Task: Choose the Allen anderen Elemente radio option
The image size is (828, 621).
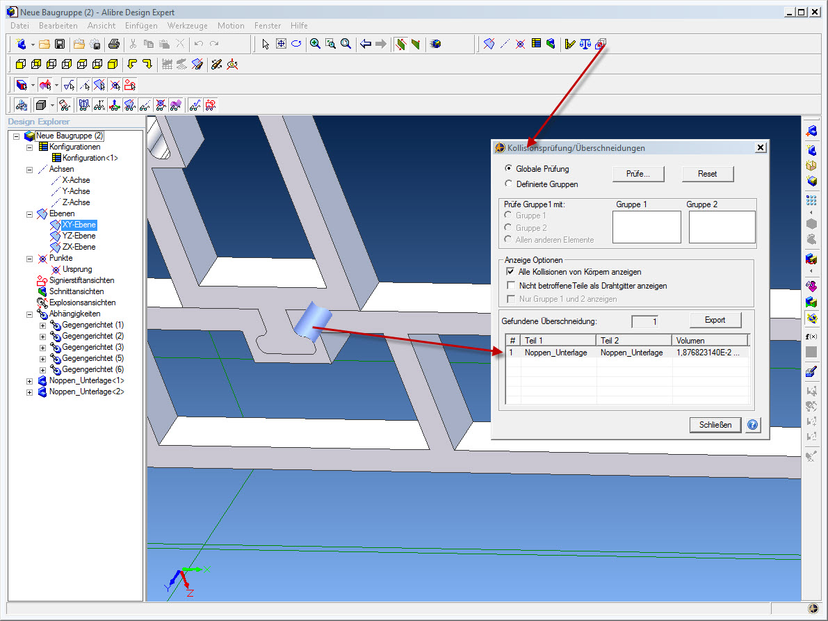Action: pos(508,239)
